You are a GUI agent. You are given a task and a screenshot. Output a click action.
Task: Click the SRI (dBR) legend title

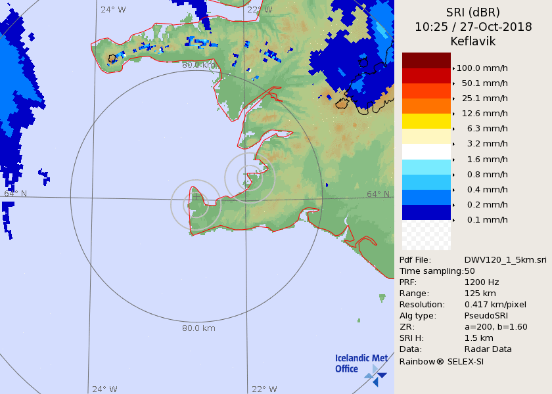(x=473, y=12)
